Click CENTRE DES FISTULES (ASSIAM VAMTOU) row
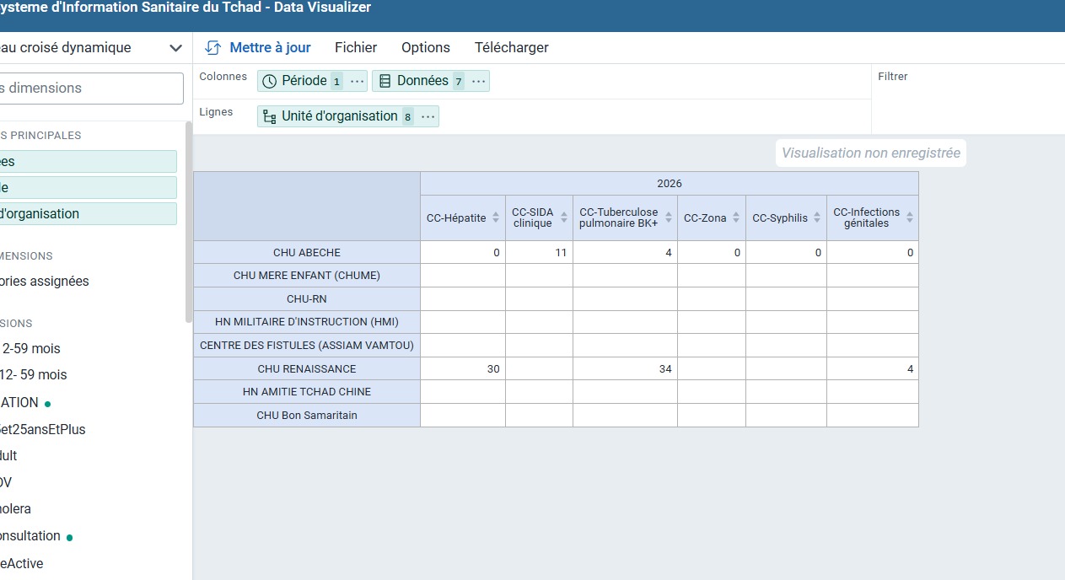The height and width of the screenshot is (580, 1065). pos(307,346)
